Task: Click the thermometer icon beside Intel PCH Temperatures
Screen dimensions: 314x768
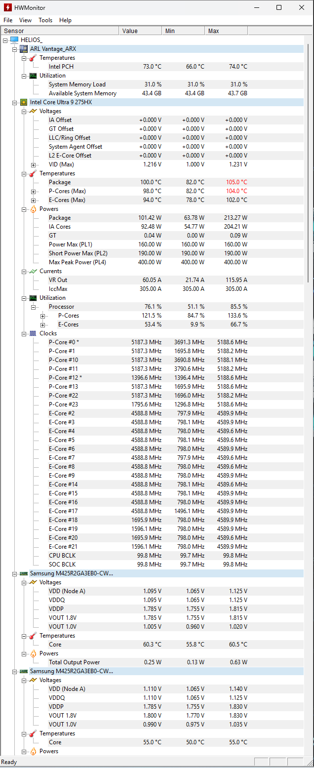Action: coord(33,58)
